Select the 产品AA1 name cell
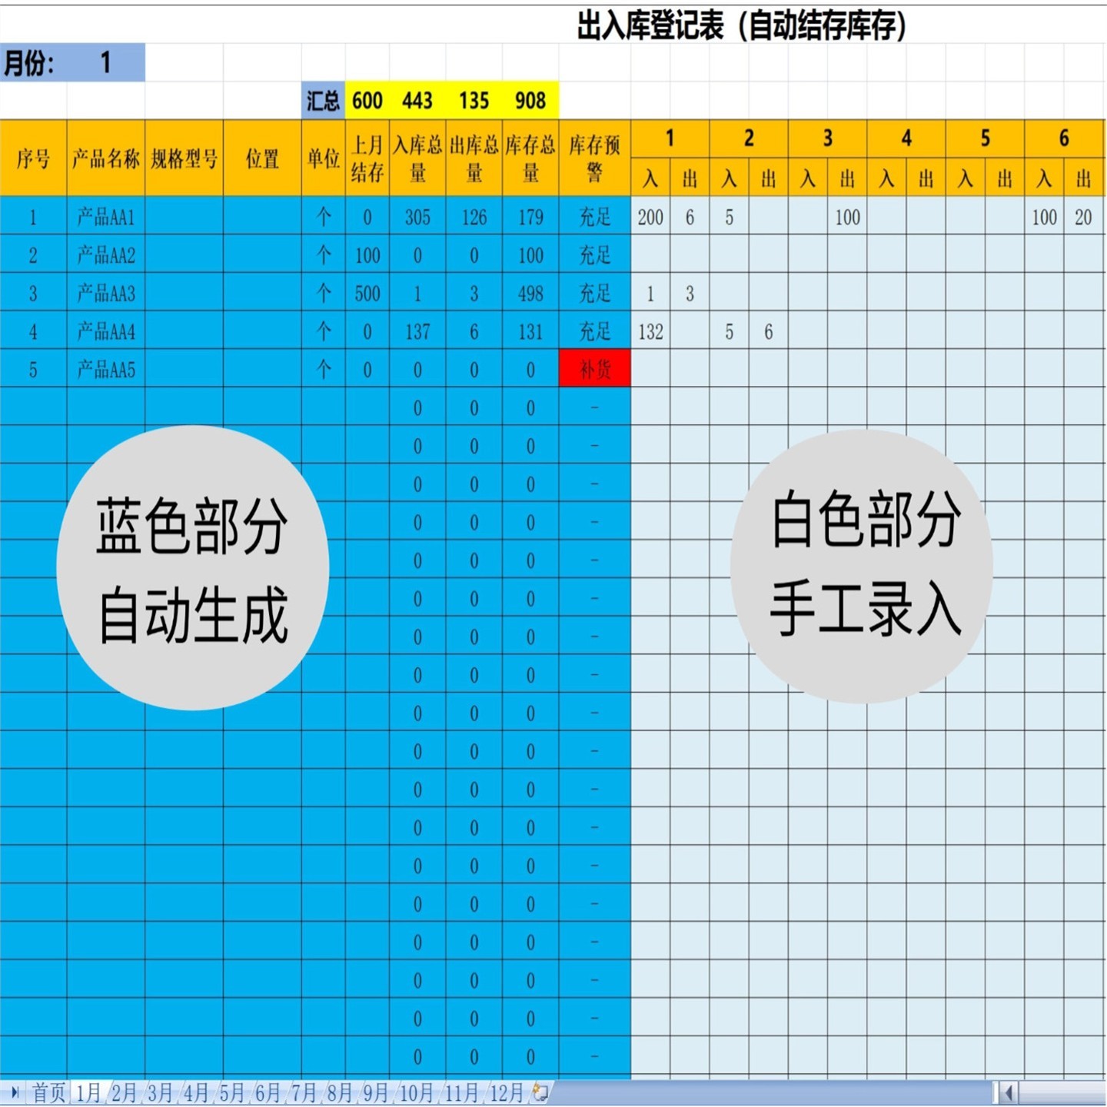The image size is (1107, 1107). pyautogui.click(x=106, y=217)
